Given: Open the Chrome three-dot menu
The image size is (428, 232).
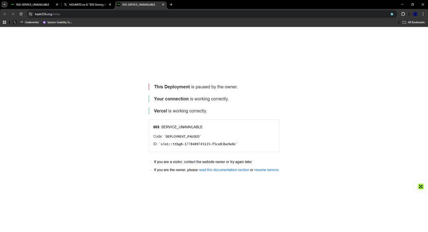Looking at the screenshot, I should click(x=423, y=14).
